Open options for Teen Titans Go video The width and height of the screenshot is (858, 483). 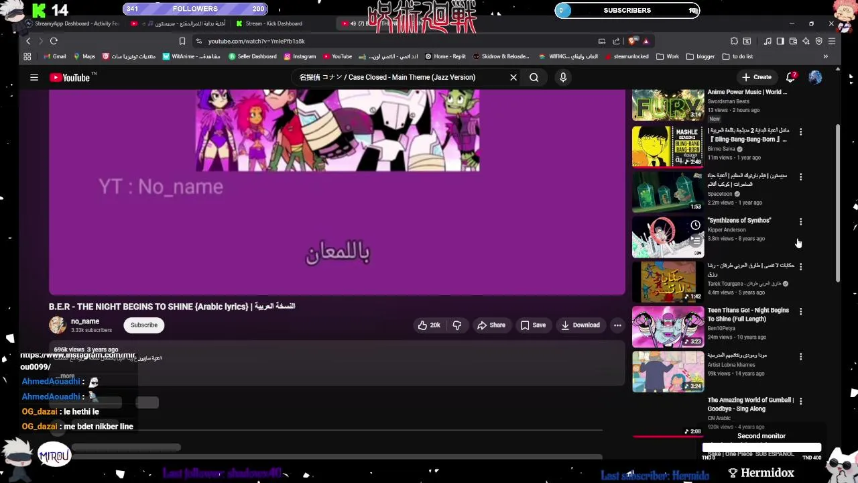click(800, 311)
